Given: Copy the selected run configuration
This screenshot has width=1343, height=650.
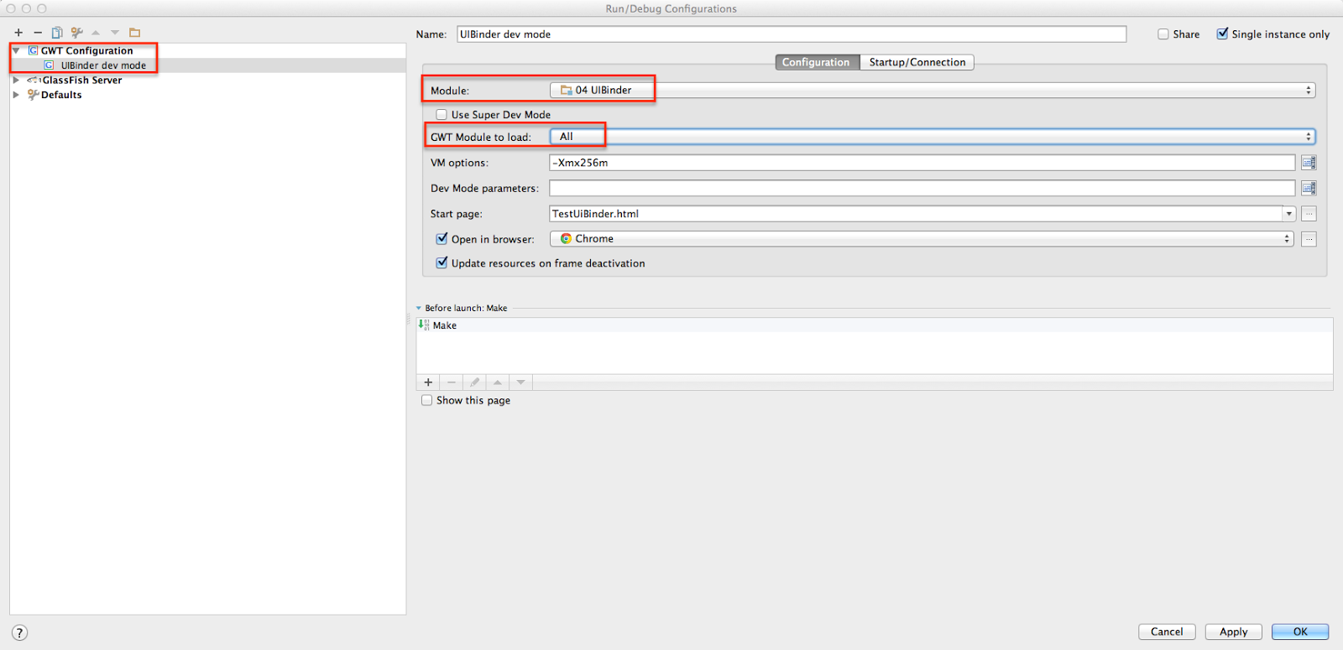Looking at the screenshot, I should (x=57, y=33).
